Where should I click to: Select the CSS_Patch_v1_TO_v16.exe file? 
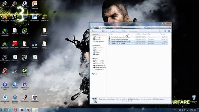[138, 44]
